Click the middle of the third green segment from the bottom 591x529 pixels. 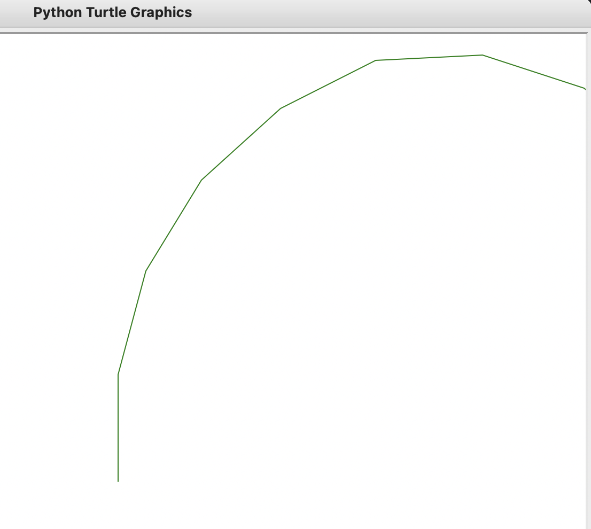tap(174, 225)
